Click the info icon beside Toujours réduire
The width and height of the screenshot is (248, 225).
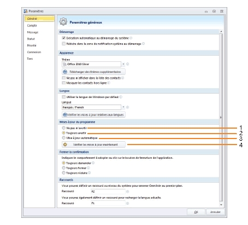coord(89,173)
